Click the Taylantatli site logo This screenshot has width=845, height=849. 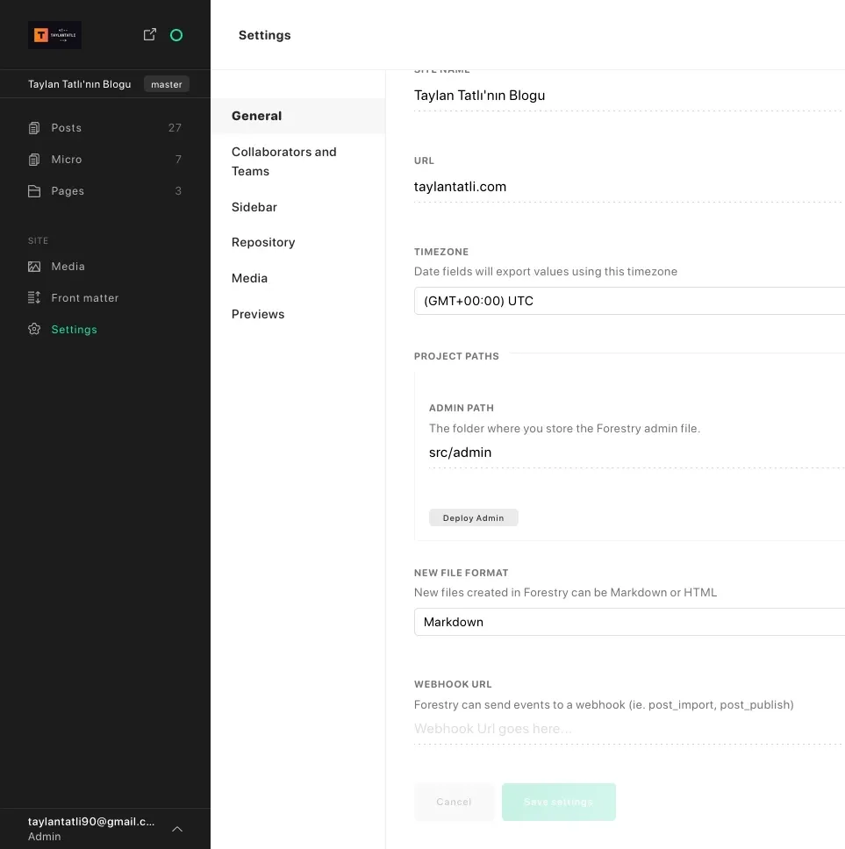54,35
